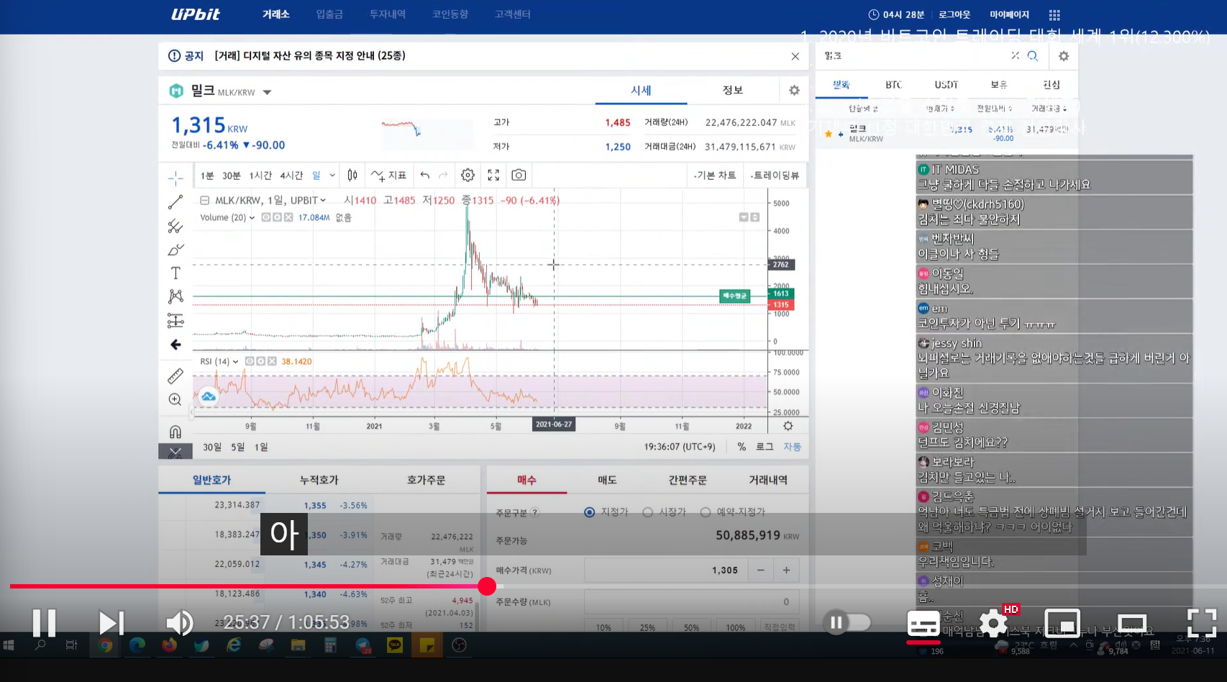Open Volume indicator settings gear
The width and height of the screenshot is (1227, 682).
pyautogui.click(x=277, y=217)
